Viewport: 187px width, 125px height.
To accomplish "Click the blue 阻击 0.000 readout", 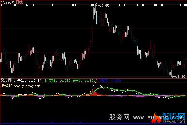I will (110, 80).
